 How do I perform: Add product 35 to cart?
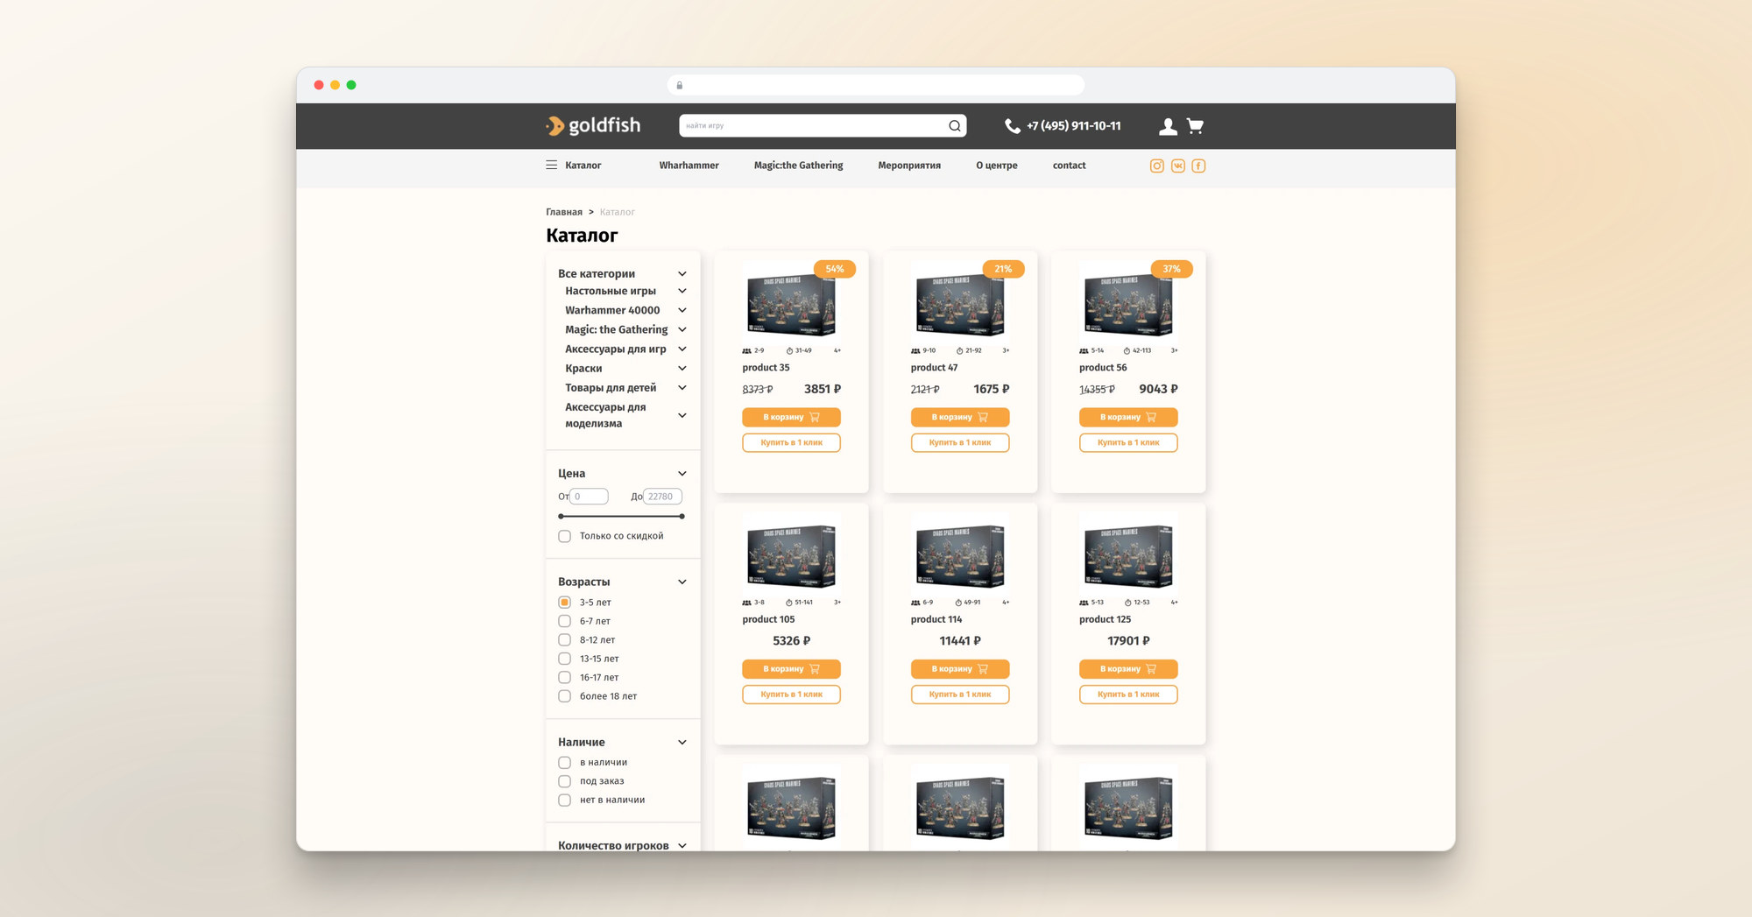click(x=791, y=417)
